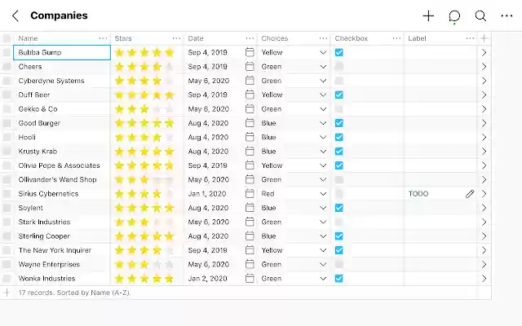Add a new record with the top plus icon
This screenshot has height=326, width=522.
(428, 15)
